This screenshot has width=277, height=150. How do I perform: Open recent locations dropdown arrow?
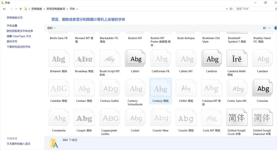(16, 9)
